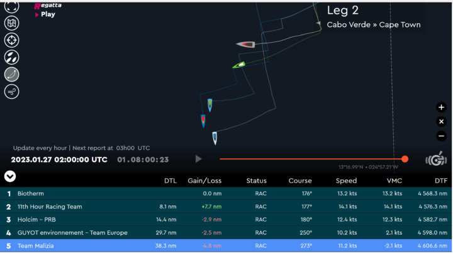Select the Team Malizia row
This screenshot has height=253, width=453.
point(226,246)
